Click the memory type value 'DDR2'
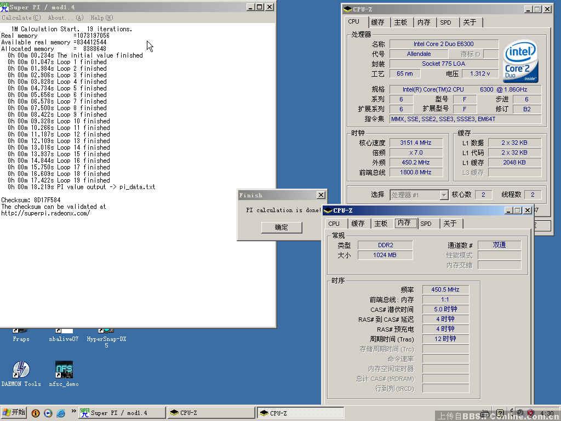This screenshot has height=421, width=561. [x=385, y=245]
